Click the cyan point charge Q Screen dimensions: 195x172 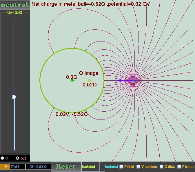(x=133, y=81)
